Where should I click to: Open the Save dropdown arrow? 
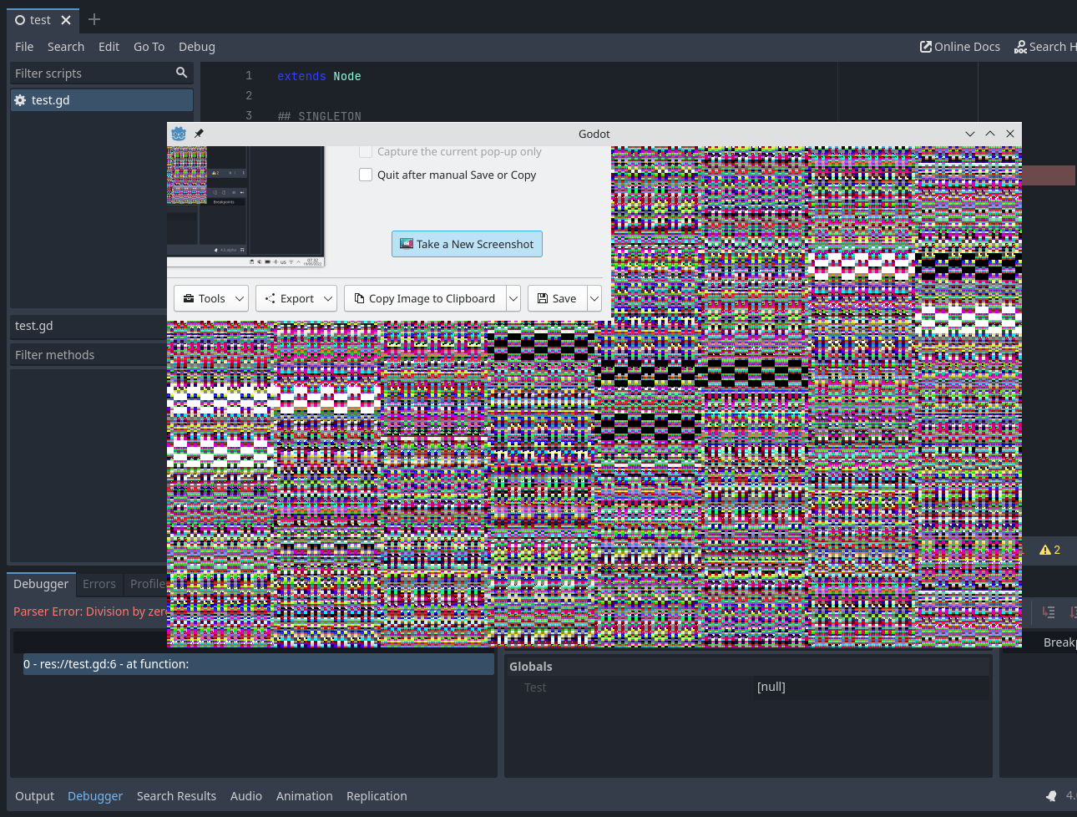(x=593, y=298)
